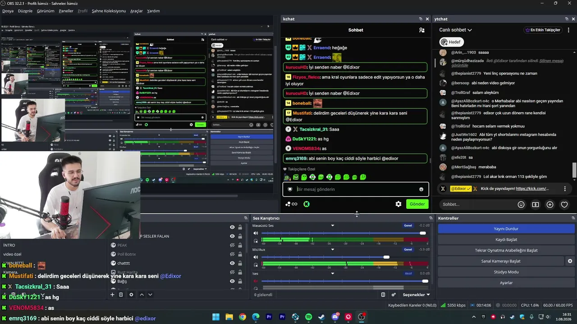The image size is (577, 324).
Task: Open virtual camera settings gear
Action: click(x=570, y=261)
